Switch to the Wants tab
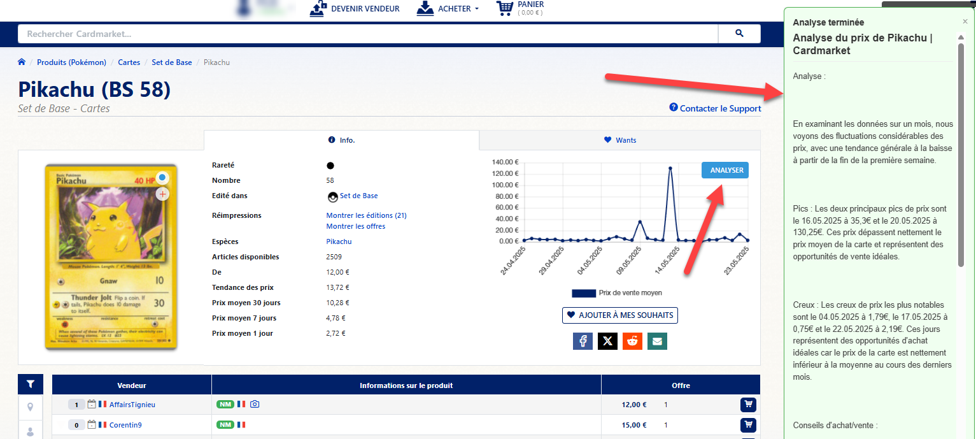The width and height of the screenshot is (976, 439). click(619, 140)
